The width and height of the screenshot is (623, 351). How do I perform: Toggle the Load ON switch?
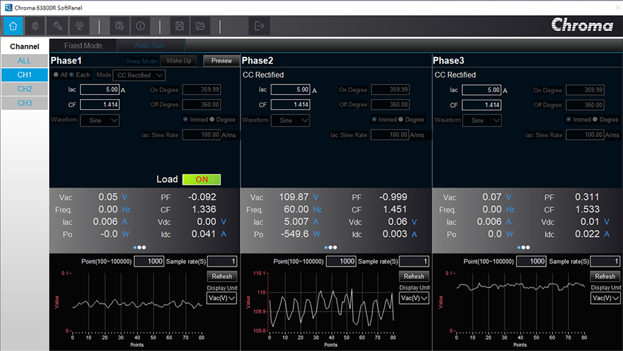tap(201, 179)
